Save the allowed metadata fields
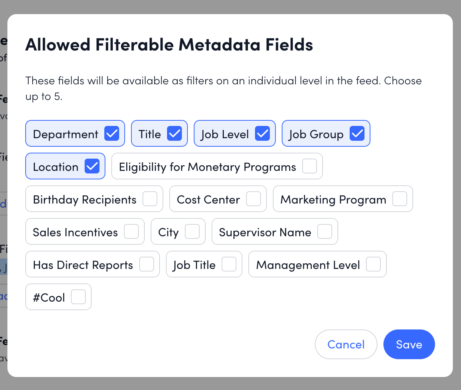Screen dimensions: 461x390 coord(409,344)
